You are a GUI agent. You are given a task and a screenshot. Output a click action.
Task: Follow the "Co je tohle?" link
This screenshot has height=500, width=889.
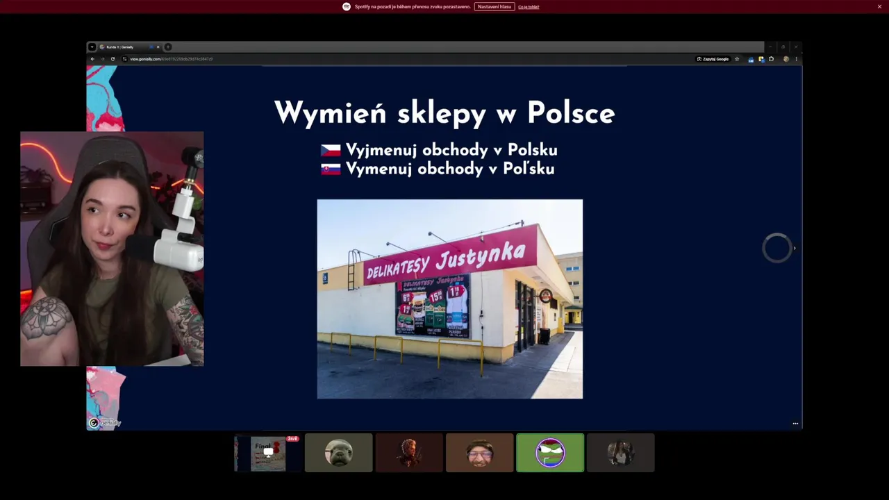tap(529, 7)
